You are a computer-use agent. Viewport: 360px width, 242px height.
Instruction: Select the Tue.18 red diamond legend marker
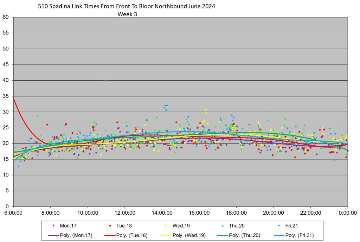(110, 226)
